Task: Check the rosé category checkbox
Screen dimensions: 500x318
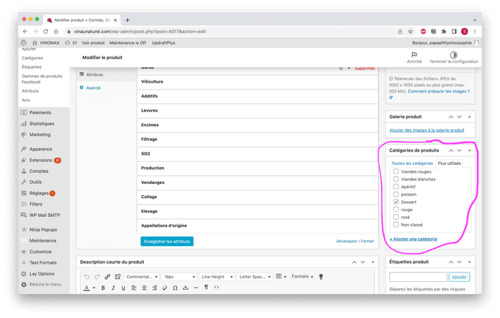Action: click(x=396, y=217)
